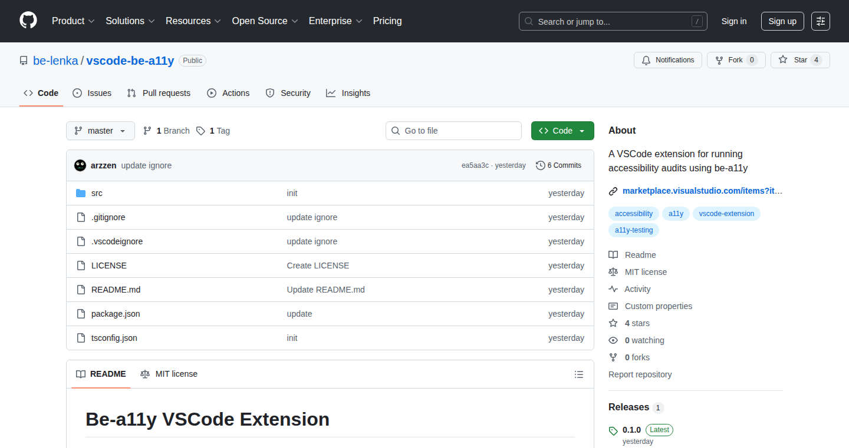Select the Code tab
This screenshot has height=448, width=849.
41,93
